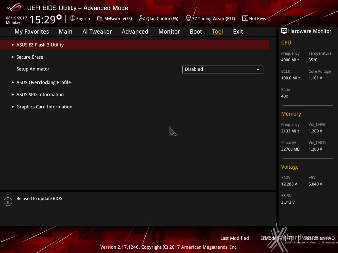Click the ROG logo icon
338x253 pixels.
click(15, 8)
